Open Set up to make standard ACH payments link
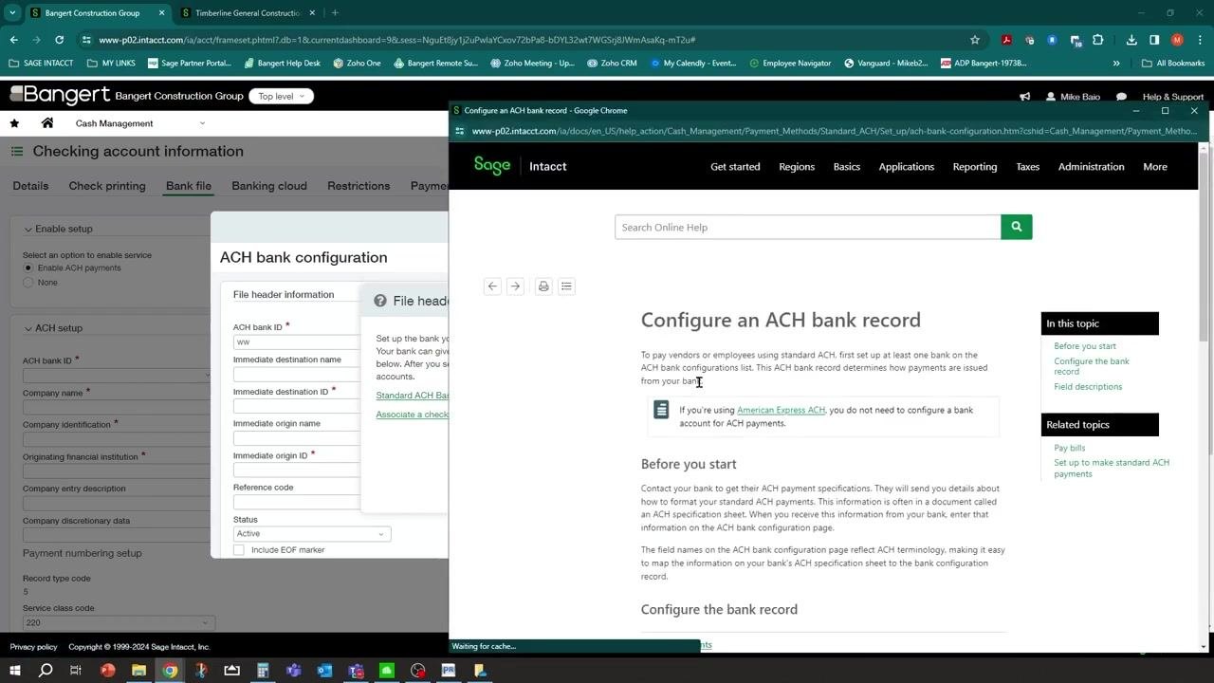This screenshot has width=1214, height=683. [x=1111, y=468]
